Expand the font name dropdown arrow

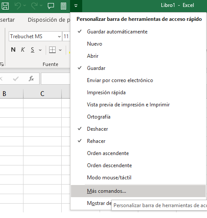point(59,36)
